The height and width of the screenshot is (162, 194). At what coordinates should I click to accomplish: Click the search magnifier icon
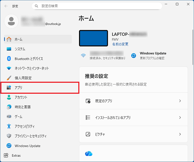tap(36, 6)
